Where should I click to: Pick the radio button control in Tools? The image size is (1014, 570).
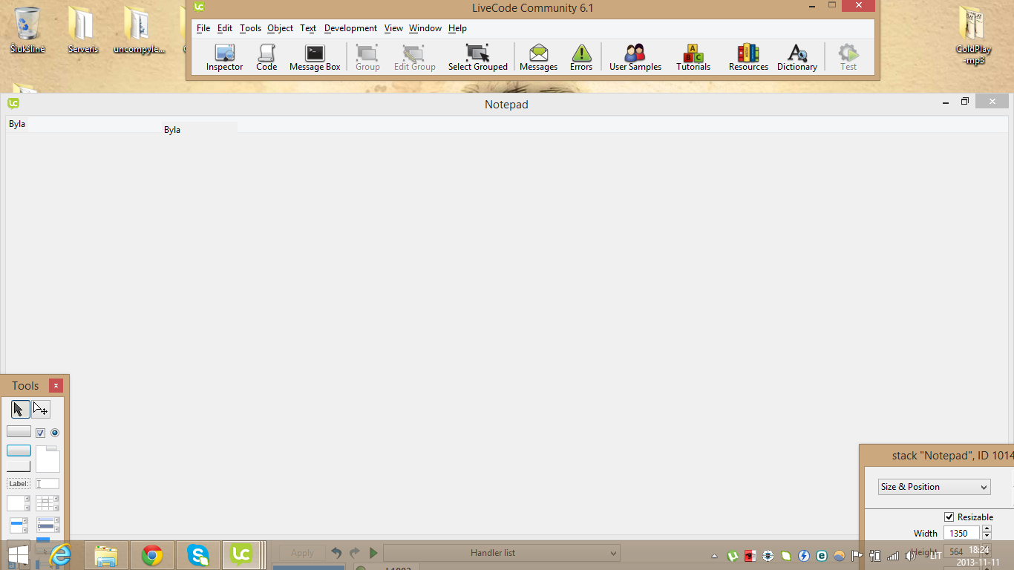55,433
